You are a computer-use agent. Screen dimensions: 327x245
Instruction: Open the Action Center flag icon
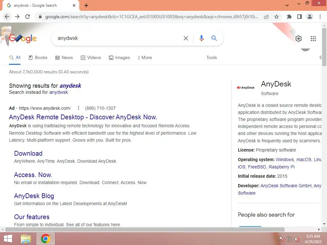pos(282,239)
